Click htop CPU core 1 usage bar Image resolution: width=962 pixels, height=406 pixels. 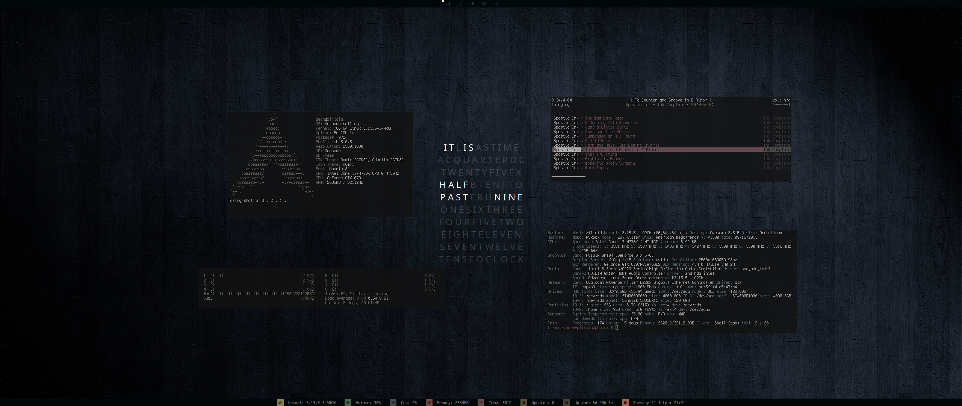259,276
